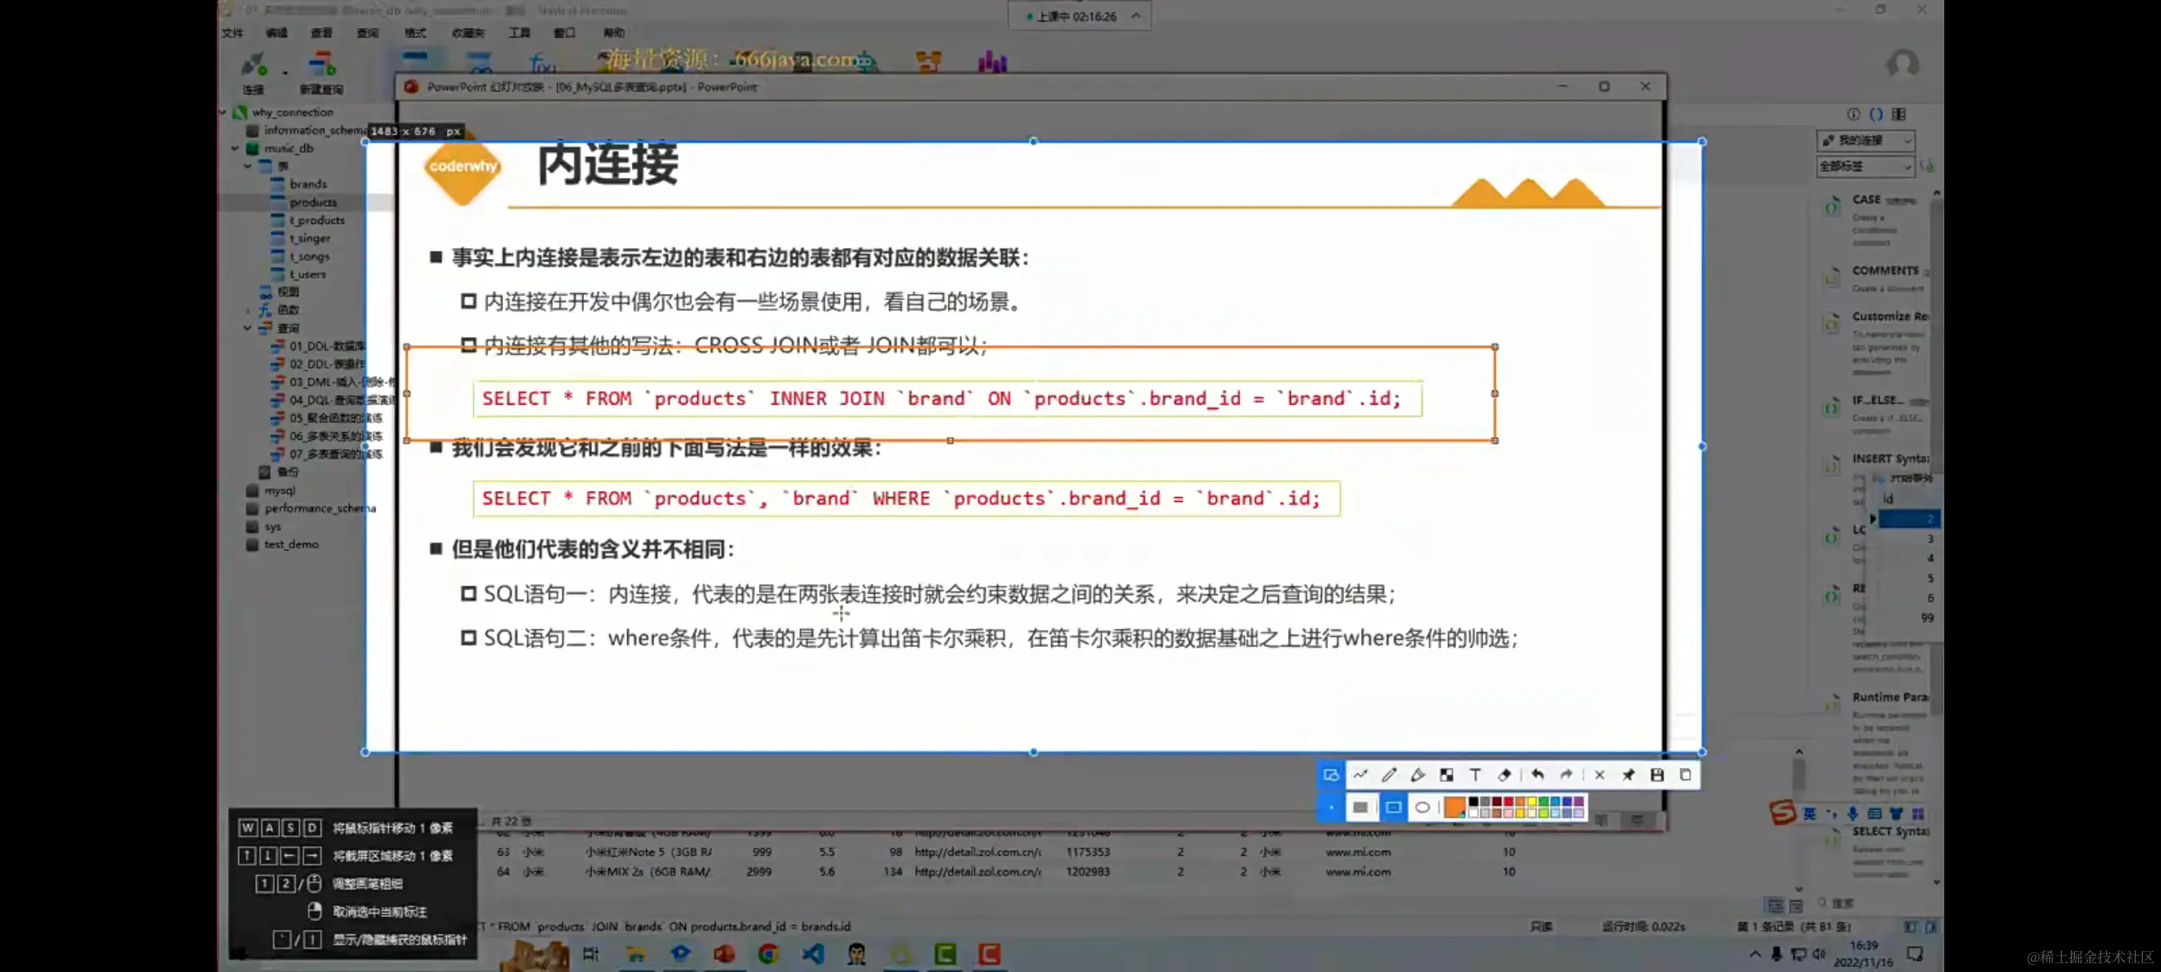Open the 查询 menu in menu bar
This screenshot has height=972, width=2161.
pos(367,33)
